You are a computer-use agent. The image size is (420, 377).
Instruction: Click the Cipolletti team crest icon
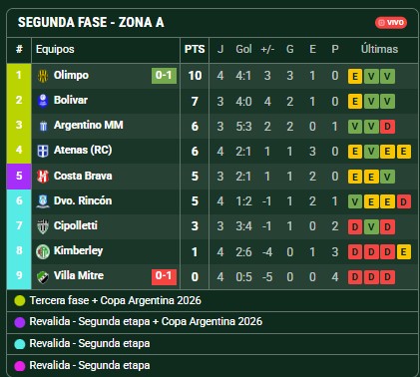(43, 226)
